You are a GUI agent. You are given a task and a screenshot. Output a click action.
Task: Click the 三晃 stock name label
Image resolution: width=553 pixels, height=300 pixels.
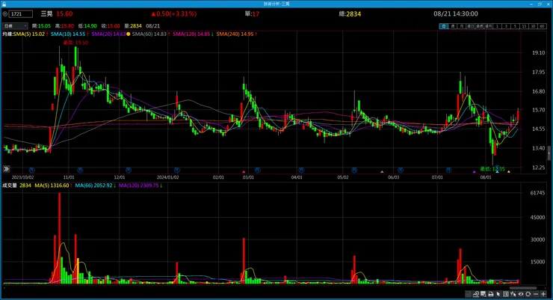point(46,13)
